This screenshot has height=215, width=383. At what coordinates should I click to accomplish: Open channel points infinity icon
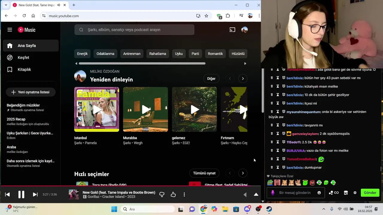click(334, 193)
